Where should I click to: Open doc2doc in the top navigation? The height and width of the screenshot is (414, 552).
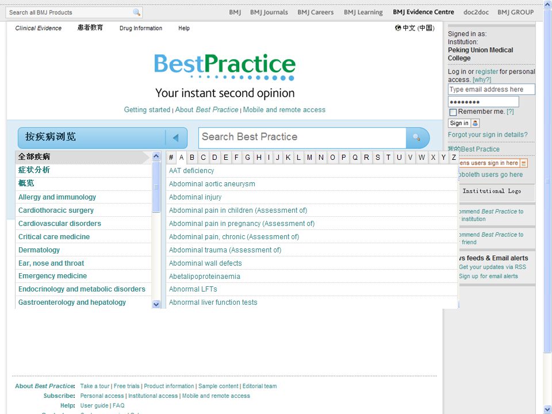point(476,12)
